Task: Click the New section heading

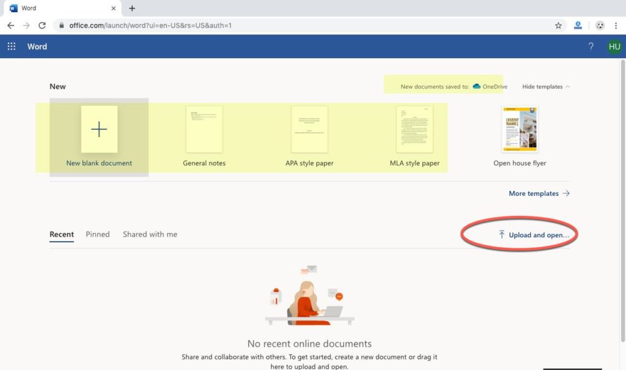Action: [57, 86]
